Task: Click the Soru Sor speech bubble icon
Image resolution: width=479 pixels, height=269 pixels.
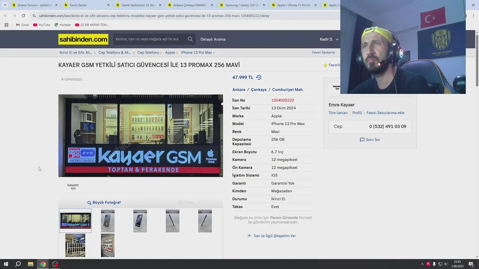Action: click(362, 140)
